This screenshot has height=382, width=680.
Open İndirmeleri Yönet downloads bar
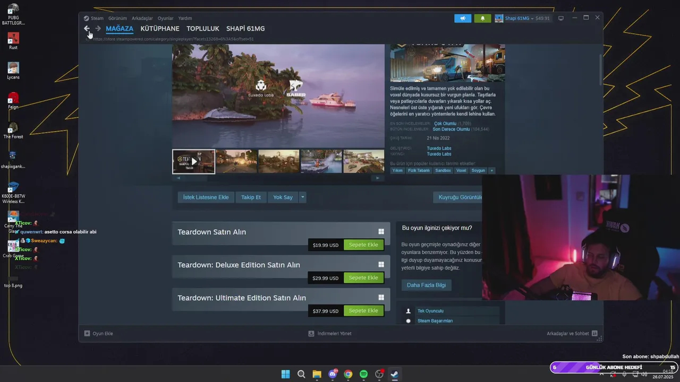pos(330,334)
